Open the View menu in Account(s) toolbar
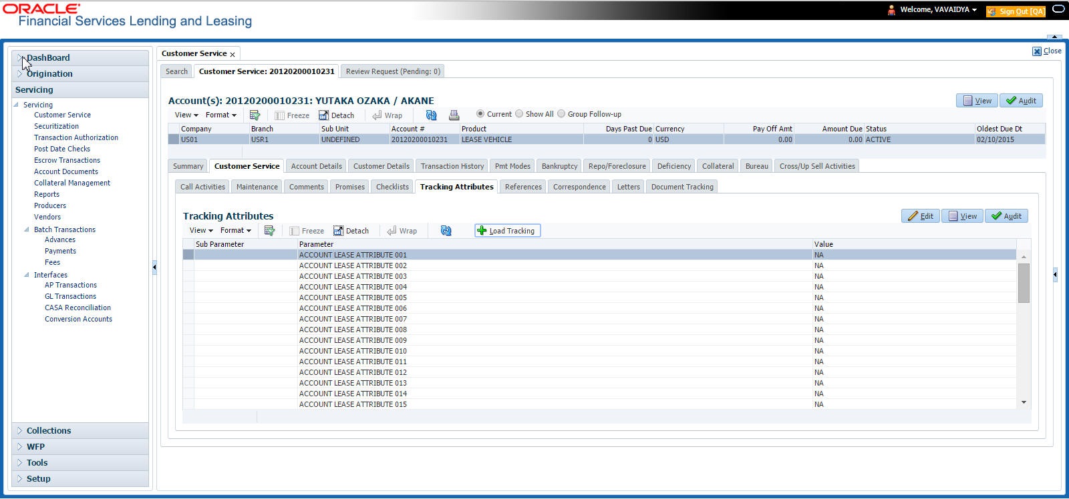This screenshot has height=499, width=1069. coord(186,115)
